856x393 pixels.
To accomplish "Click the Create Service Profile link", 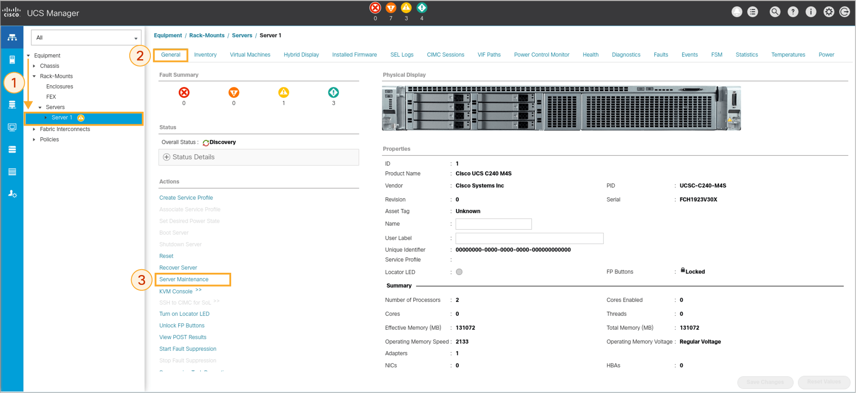I will pos(186,198).
